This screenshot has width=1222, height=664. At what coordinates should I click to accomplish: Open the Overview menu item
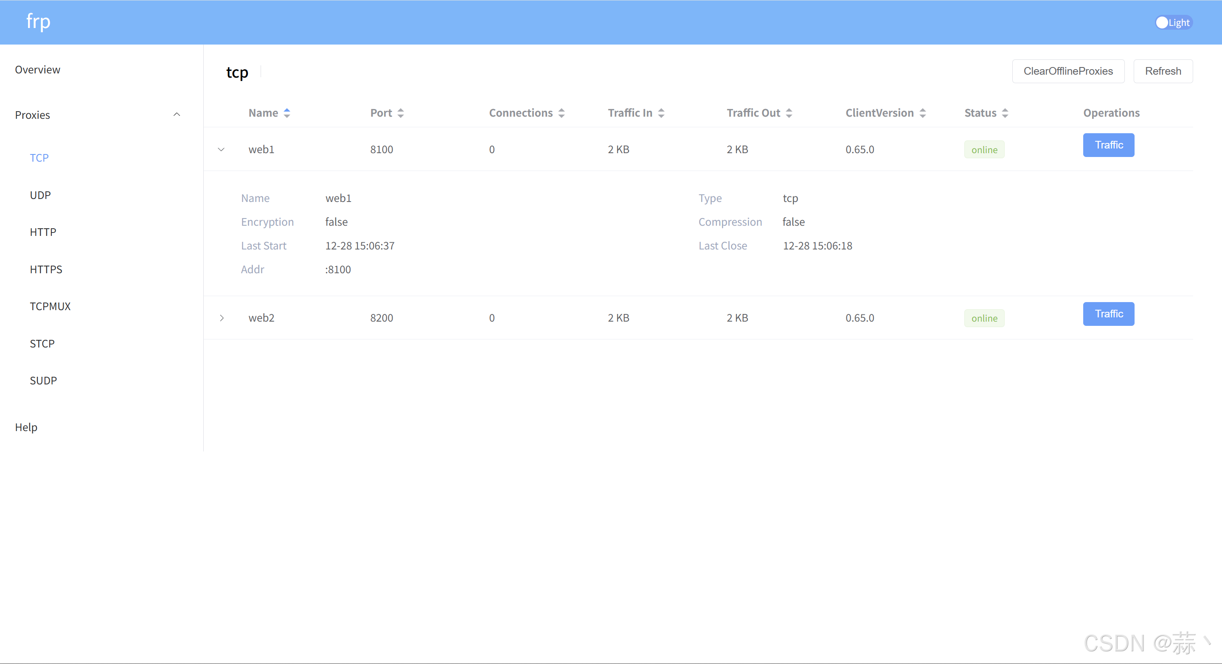[37, 70]
